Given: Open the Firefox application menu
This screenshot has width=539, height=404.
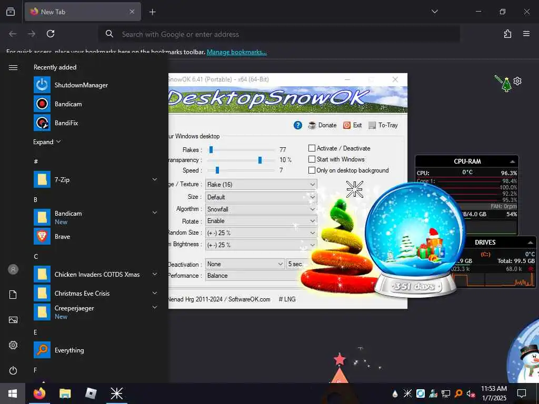Looking at the screenshot, I should tap(526, 34).
